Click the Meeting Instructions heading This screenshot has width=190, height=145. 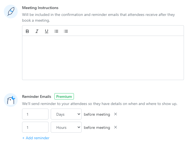pyautogui.click(x=40, y=8)
